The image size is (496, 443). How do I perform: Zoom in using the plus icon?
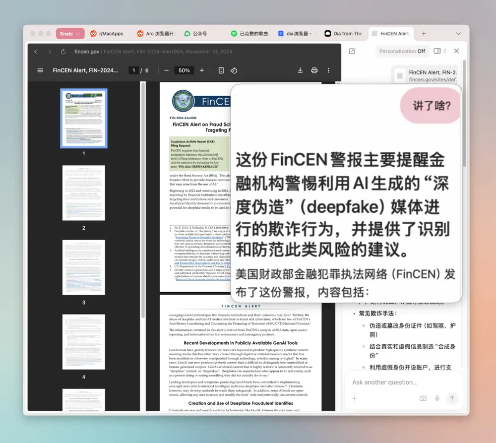pyautogui.click(x=202, y=70)
